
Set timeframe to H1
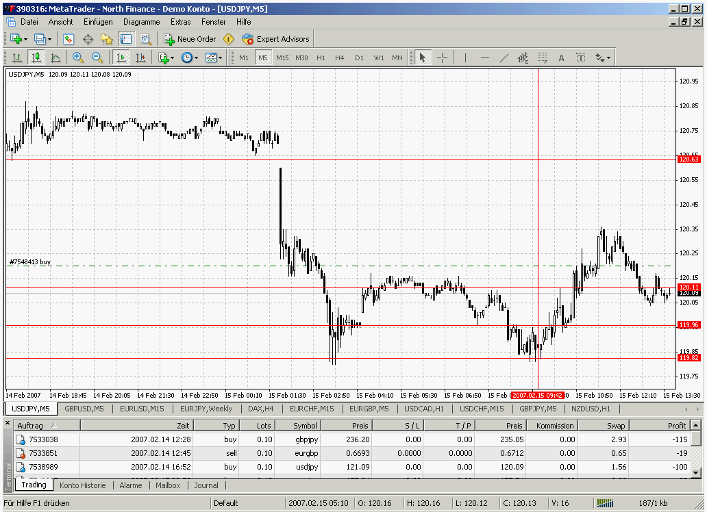(321, 57)
